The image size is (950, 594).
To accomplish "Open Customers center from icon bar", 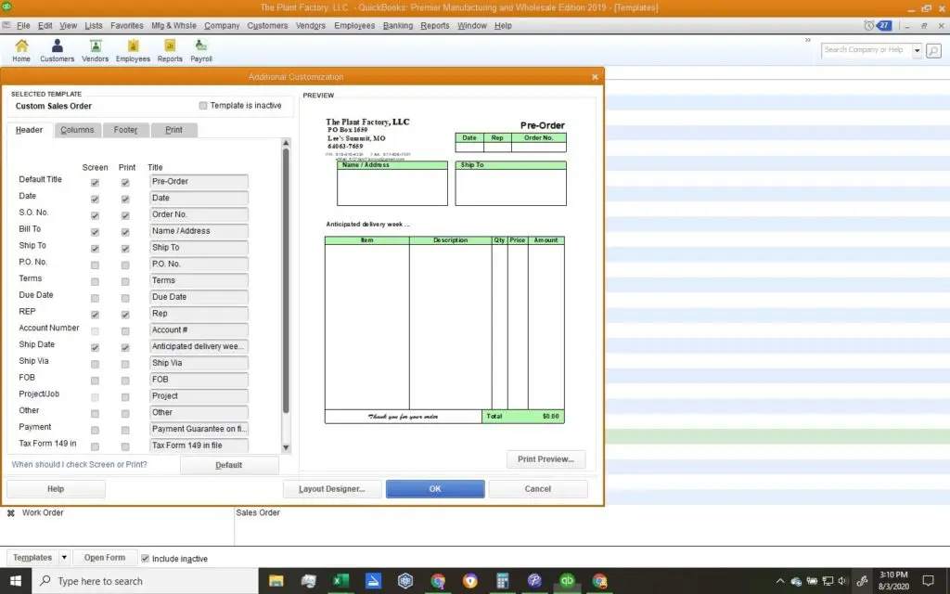I will pos(57,46).
